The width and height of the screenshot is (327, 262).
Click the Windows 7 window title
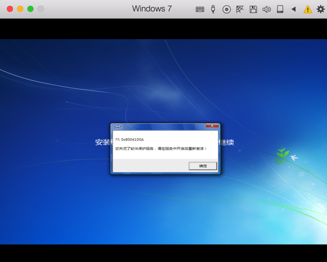point(152,9)
